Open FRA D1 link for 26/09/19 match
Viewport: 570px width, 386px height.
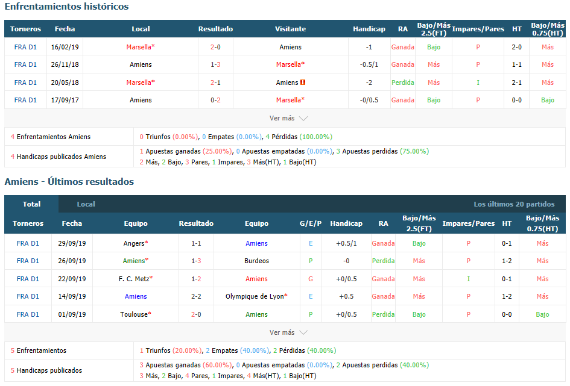pos(28,261)
